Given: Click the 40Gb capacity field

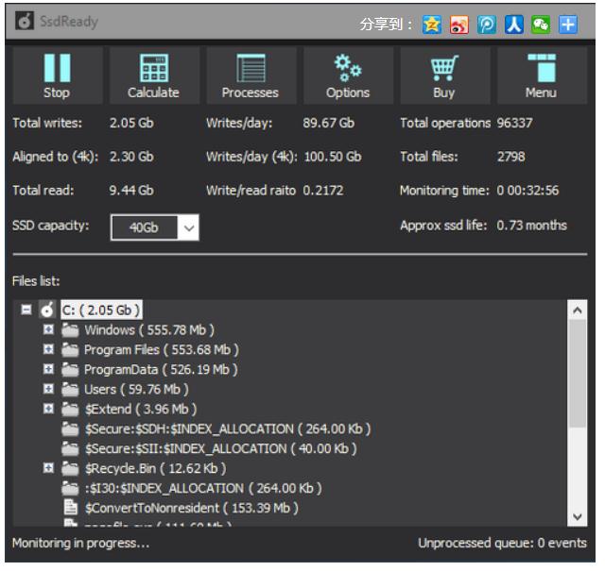Looking at the screenshot, I should click(x=144, y=227).
